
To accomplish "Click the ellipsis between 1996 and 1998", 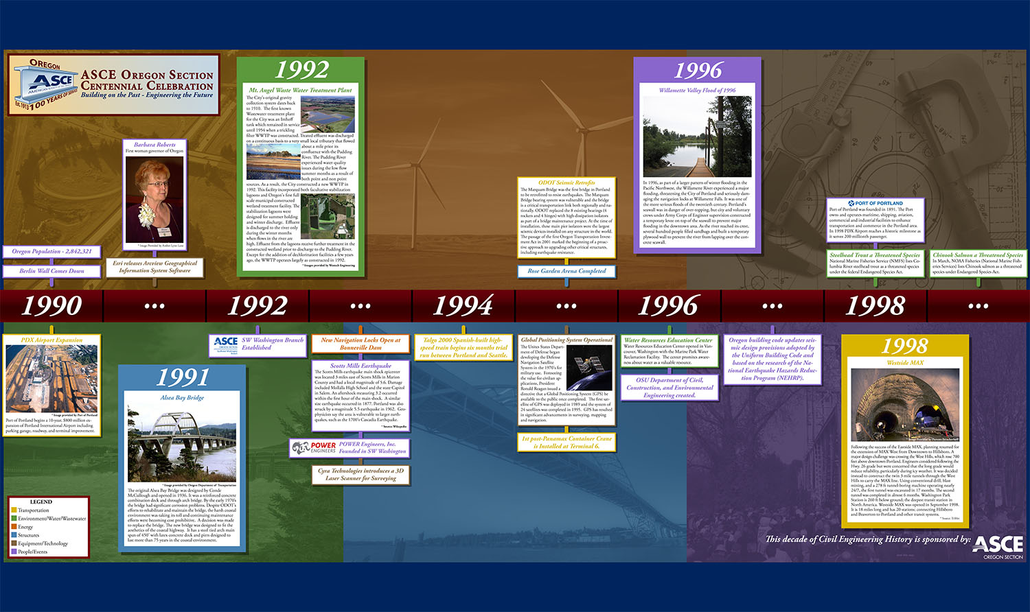I will pos(772,306).
